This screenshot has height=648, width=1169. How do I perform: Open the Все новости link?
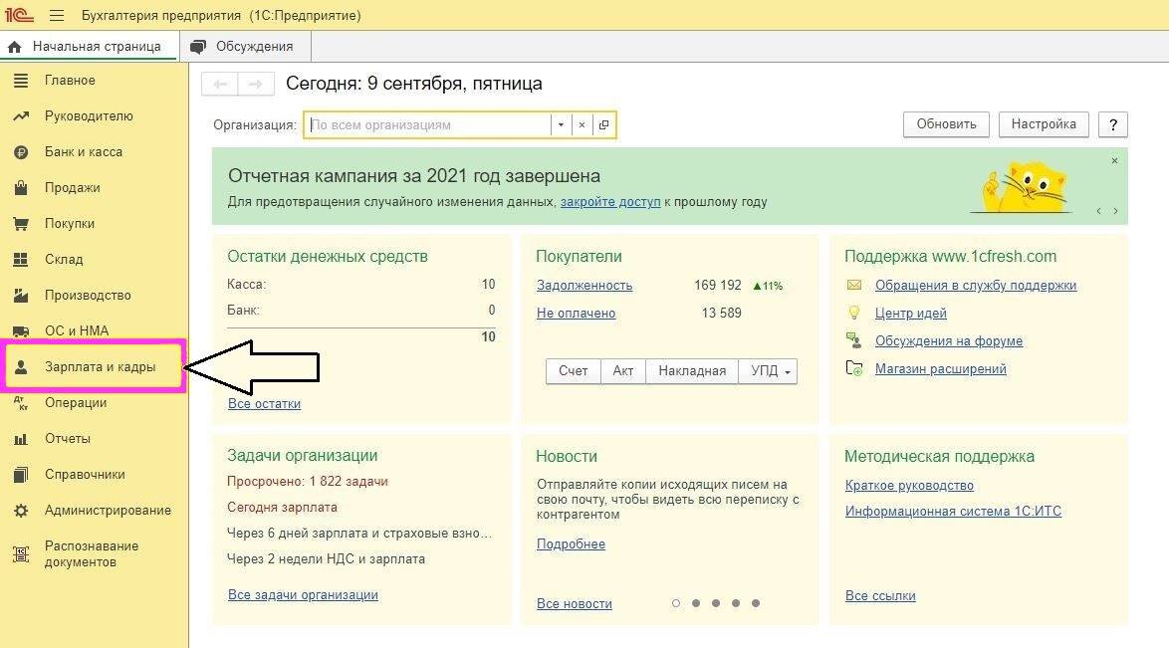(575, 604)
